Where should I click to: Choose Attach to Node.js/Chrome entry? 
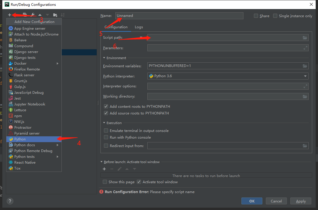point(34,34)
